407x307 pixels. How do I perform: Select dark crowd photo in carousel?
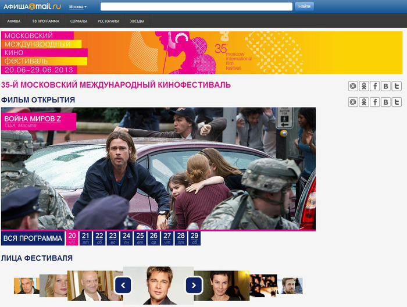point(263,285)
